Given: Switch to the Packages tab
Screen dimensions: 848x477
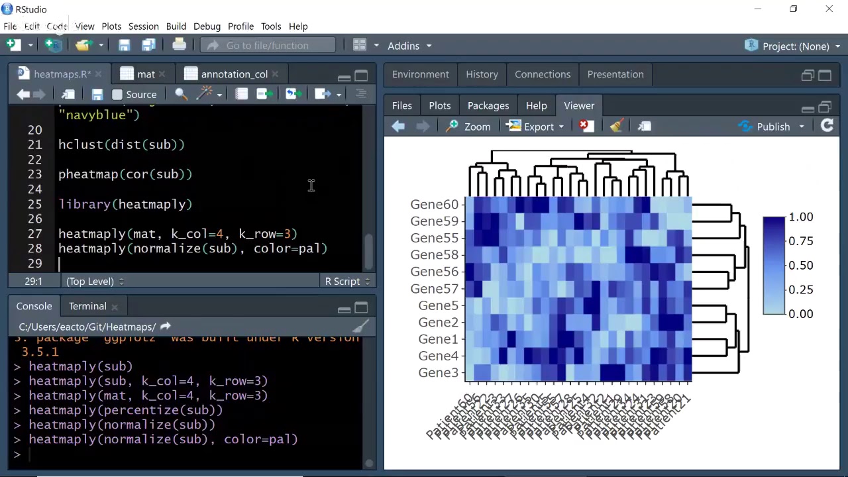Looking at the screenshot, I should pyautogui.click(x=488, y=105).
